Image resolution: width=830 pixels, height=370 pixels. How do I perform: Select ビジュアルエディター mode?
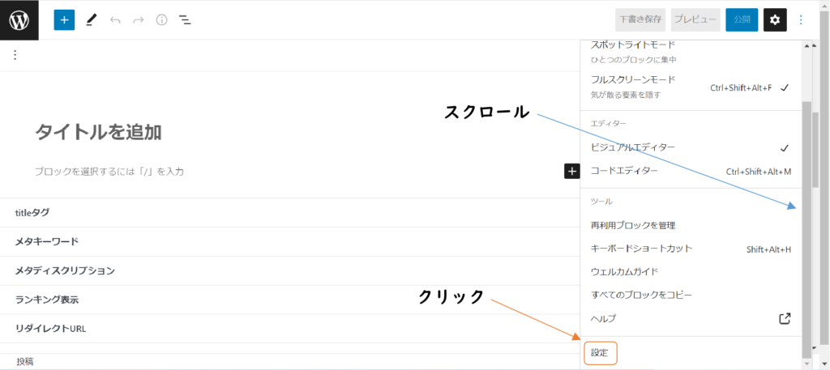point(691,147)
